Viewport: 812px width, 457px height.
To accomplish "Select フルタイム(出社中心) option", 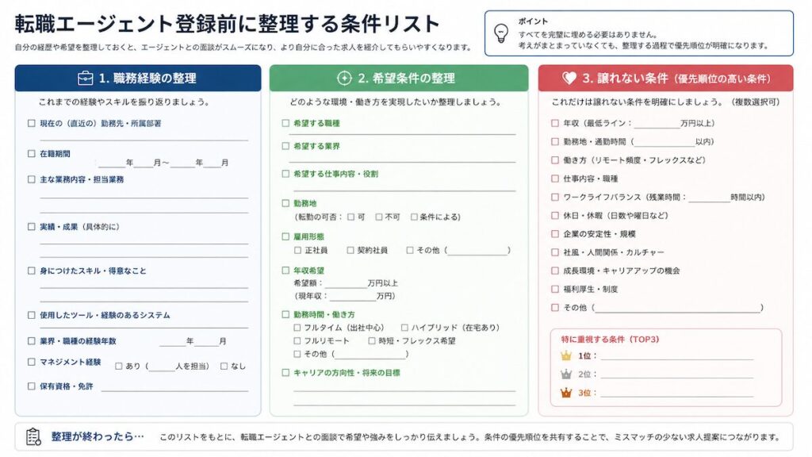I will pos(297,328).
